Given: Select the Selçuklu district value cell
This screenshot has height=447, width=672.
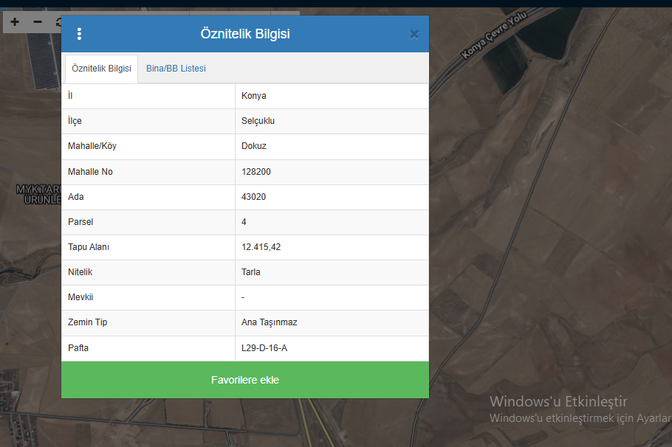Looking at the screenshot, I should [332, 121].
